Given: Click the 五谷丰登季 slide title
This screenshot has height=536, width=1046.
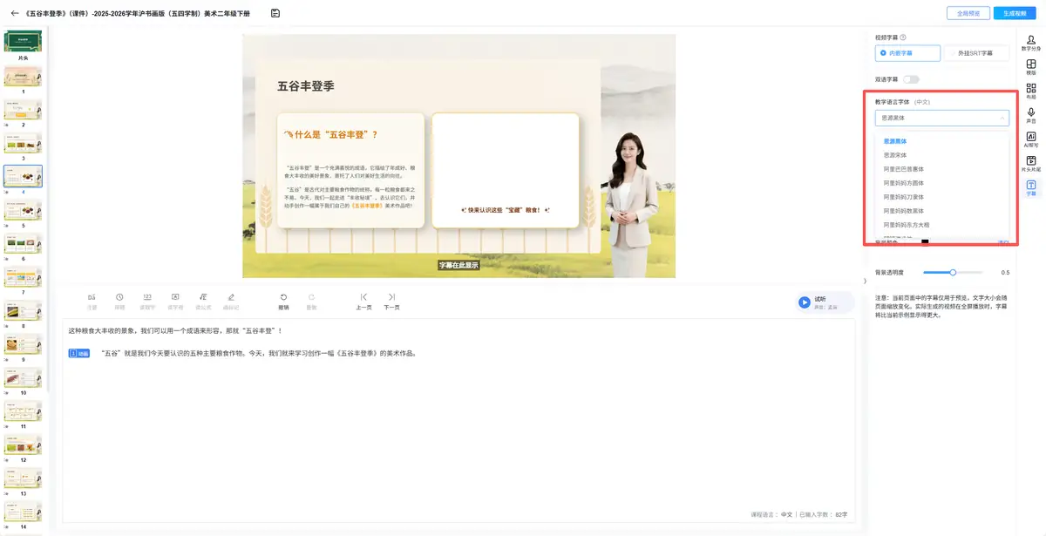Looking at the screenshot, I should [306, 85].
